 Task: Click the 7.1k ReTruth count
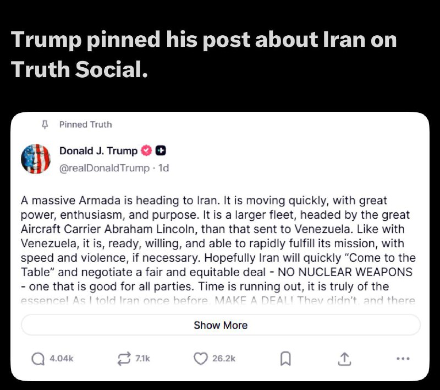[x=142, y=359]
